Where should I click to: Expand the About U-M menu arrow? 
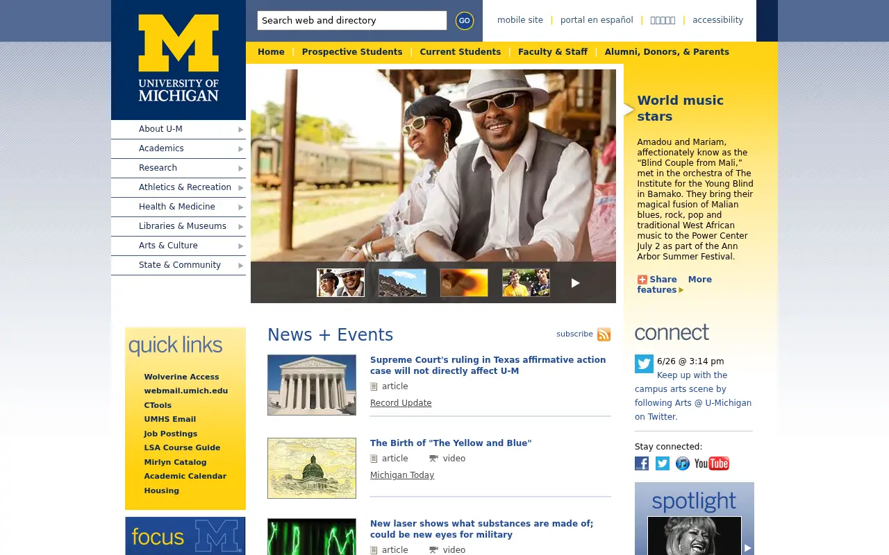[241, 130]
